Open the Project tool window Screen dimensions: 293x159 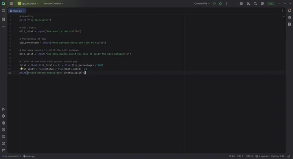pos(3,11)
